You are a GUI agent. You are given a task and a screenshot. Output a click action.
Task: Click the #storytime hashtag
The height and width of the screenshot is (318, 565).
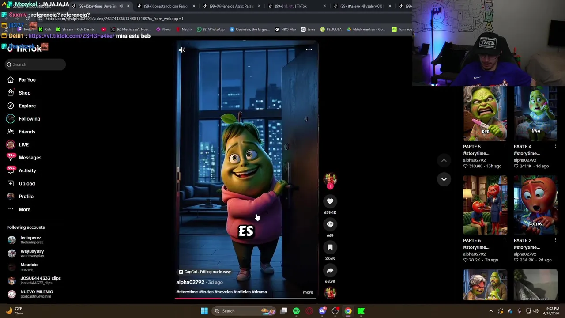pyautogui.click(x=187, y=292)
